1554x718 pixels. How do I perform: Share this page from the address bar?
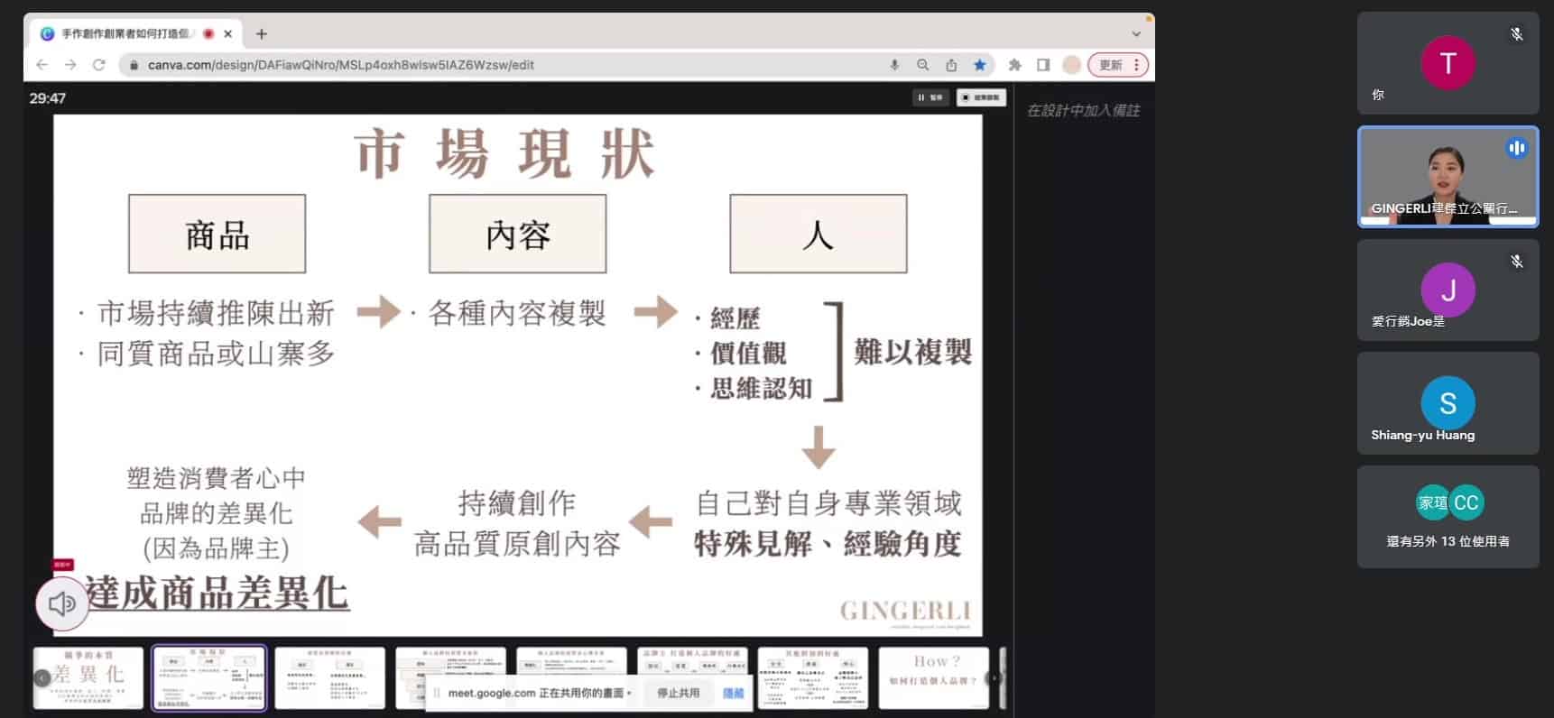tap(951, 65)
